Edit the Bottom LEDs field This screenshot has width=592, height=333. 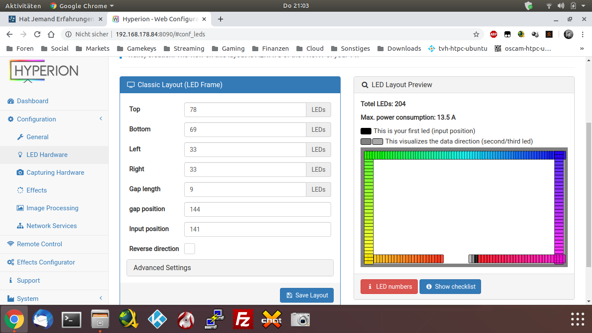245,130
